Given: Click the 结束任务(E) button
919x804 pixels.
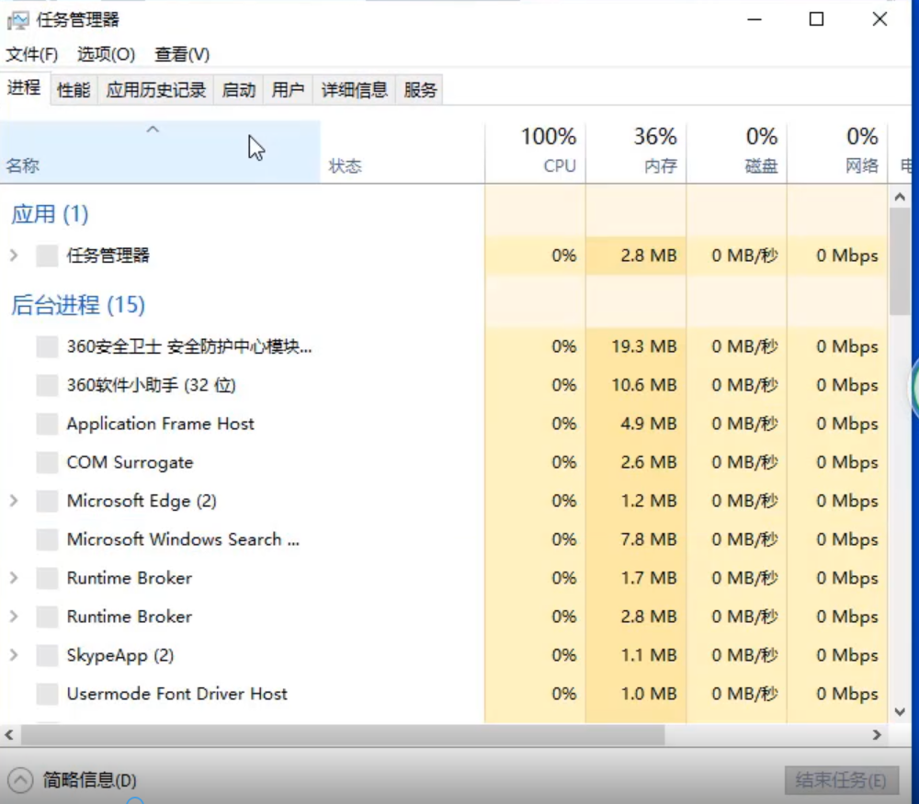Looking at the screenshot, I should click(x=840, y=781).
